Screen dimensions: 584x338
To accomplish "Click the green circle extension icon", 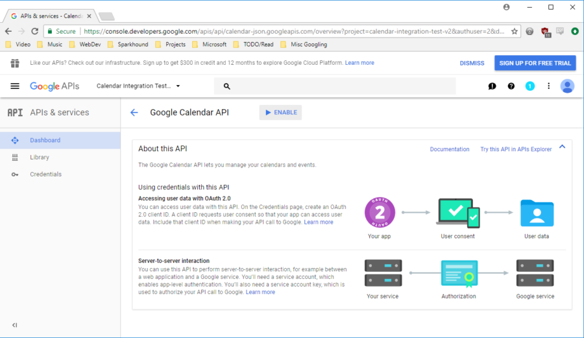I will [575, 31].
